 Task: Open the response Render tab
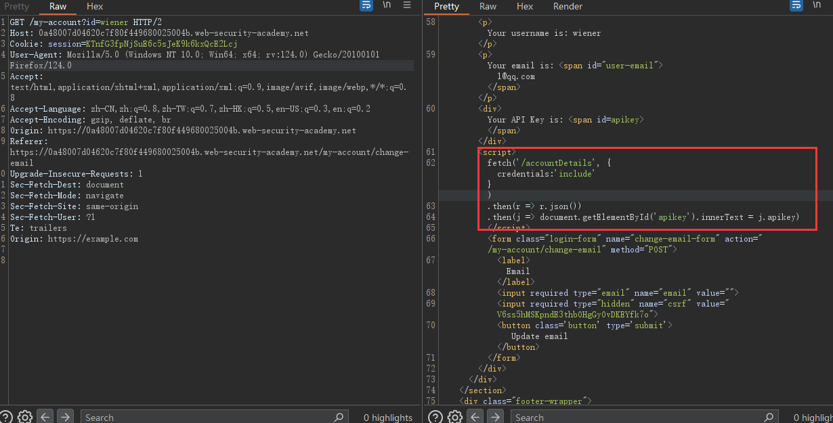point(568,6)
